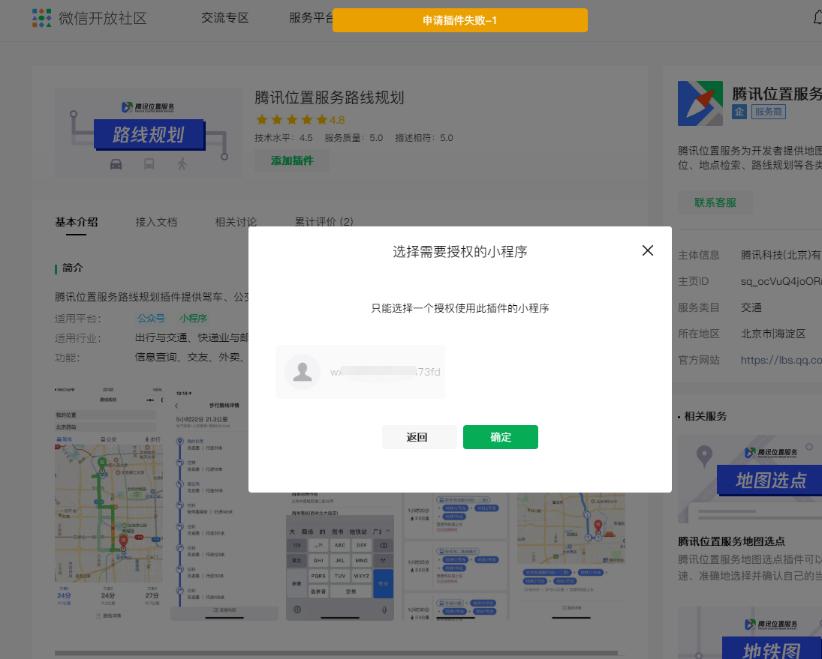Click the 微信开放社区 site title

click(103, 18)
